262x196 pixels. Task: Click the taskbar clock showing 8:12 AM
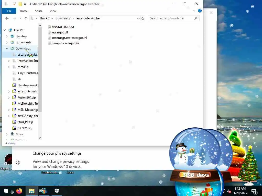tap(240, 191)
